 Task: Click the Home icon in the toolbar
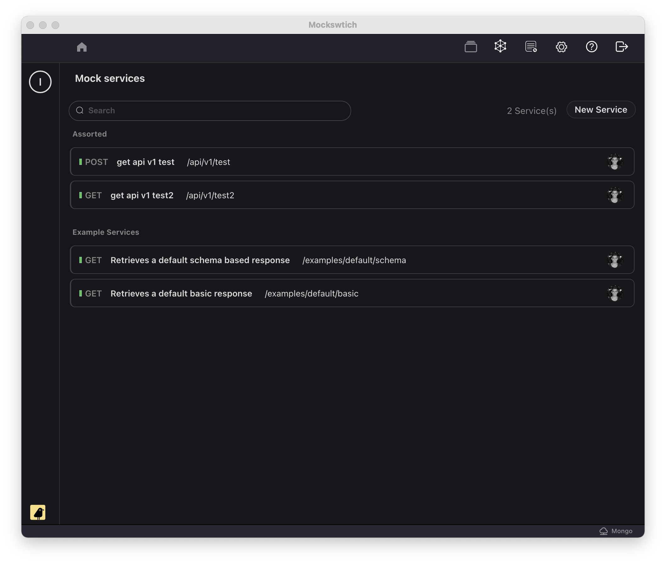(82, 47)
